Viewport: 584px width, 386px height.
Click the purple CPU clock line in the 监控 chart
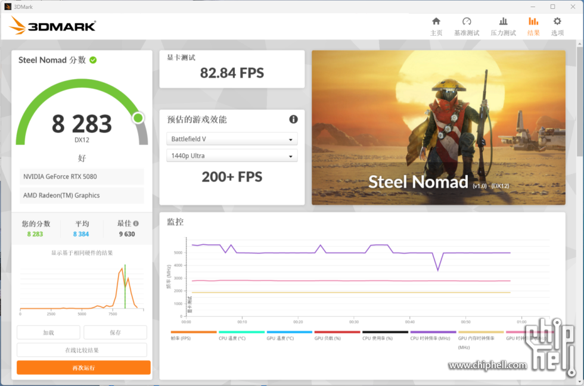pyautogui.click(x=350, y=253)
